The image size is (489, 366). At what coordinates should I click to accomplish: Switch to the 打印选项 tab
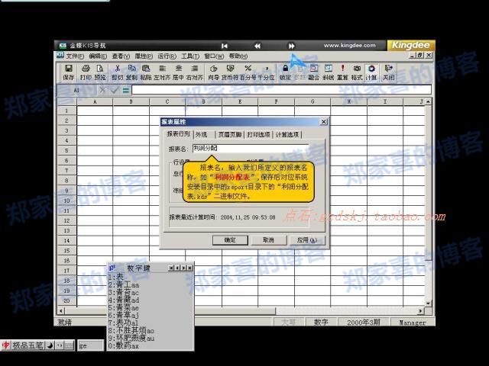click(x=258, y=134)
